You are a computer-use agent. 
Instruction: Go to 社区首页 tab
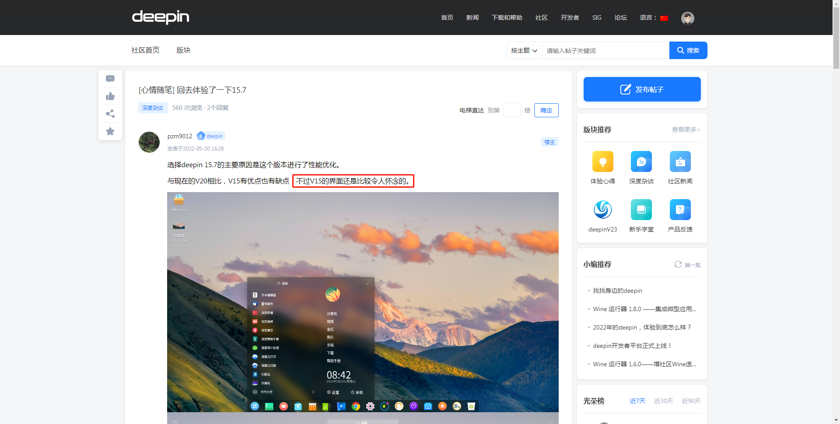point(146,50)
